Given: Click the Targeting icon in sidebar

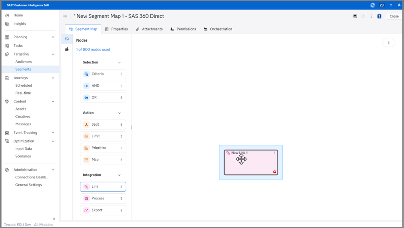Looking at the screenshot, I should [7, 54].
